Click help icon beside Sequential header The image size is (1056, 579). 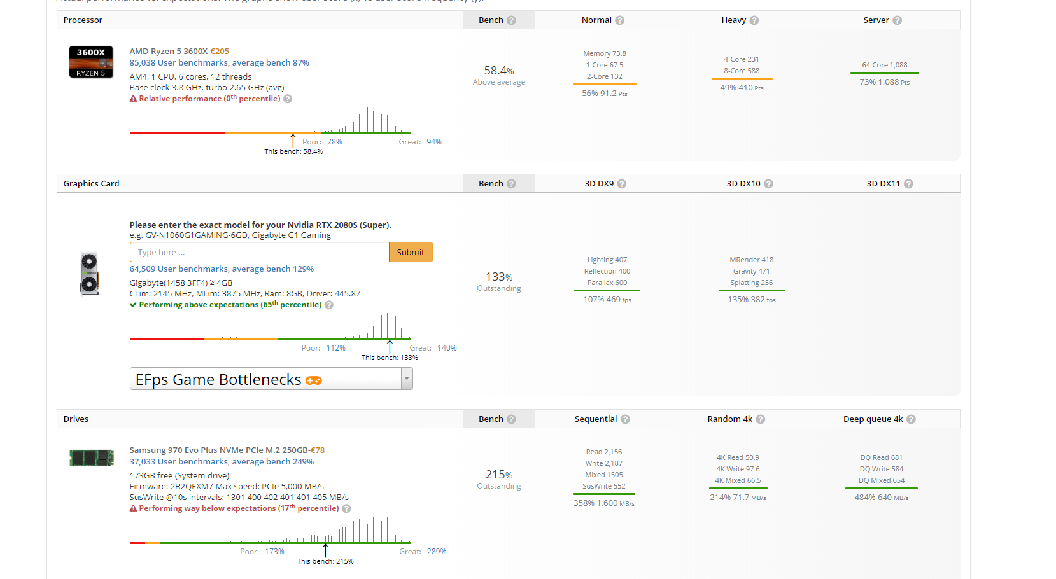(x=625, y=419)
